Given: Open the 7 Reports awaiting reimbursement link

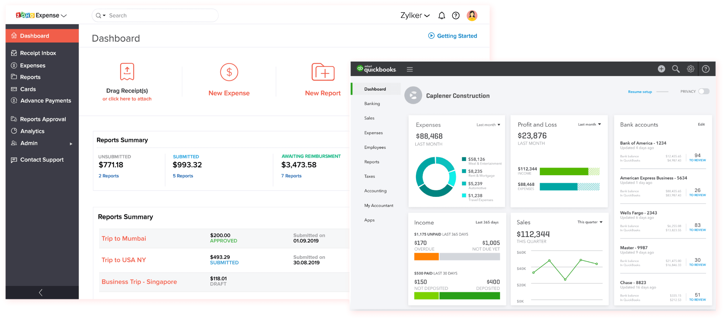Looking at the screenshot, I should click(292, 176).
